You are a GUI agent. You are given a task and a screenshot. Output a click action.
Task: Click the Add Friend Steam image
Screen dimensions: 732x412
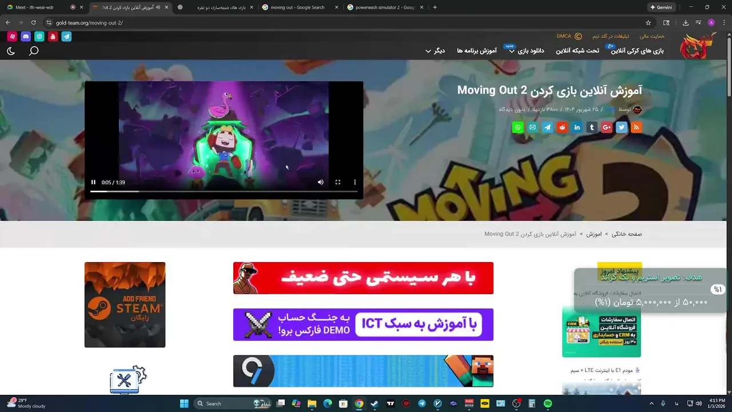click(x=125, y=304)
